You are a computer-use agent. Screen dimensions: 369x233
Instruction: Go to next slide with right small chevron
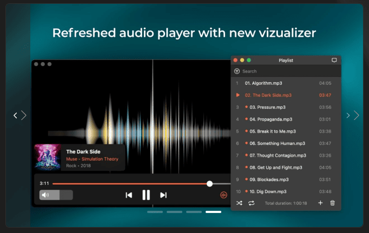(x=348, y=116)
